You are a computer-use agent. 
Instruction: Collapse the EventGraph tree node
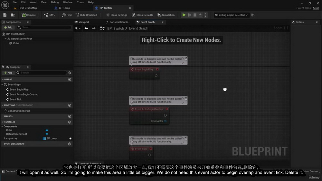coord(2,85)
